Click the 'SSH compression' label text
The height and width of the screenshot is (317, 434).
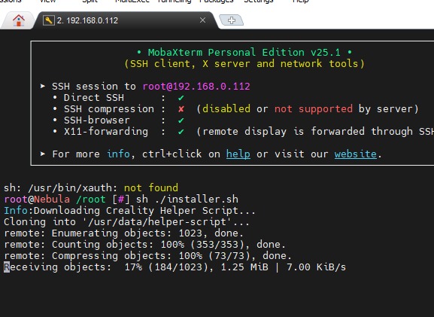click(109, 108)
